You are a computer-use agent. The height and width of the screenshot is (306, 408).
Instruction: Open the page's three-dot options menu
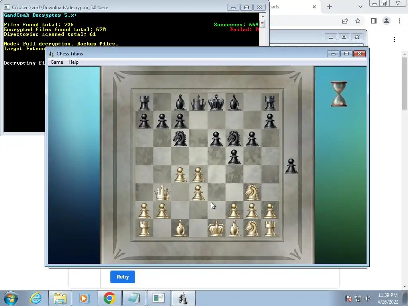[x=394, y=39]
